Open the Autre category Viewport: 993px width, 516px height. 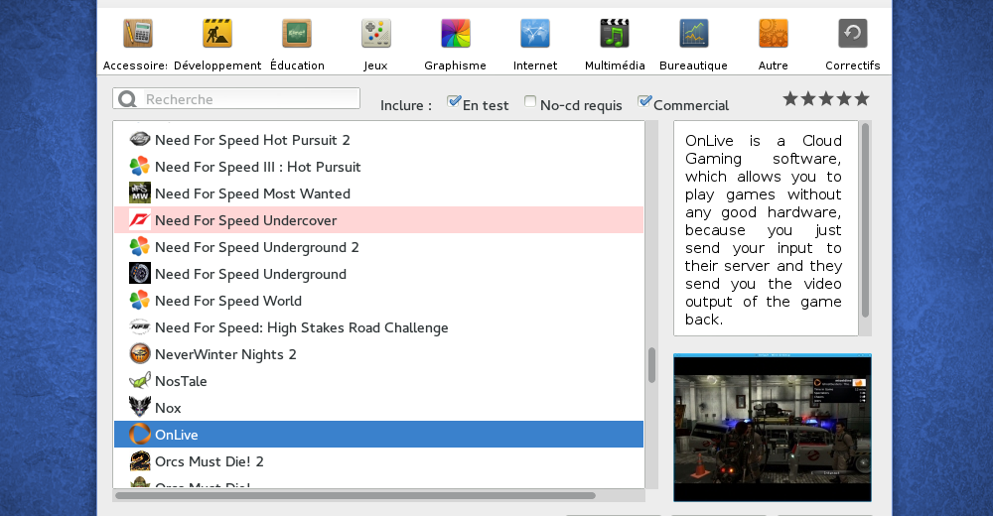point(773,35)
